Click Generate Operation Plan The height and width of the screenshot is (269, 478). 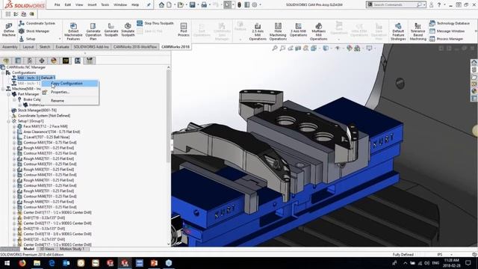93,31
